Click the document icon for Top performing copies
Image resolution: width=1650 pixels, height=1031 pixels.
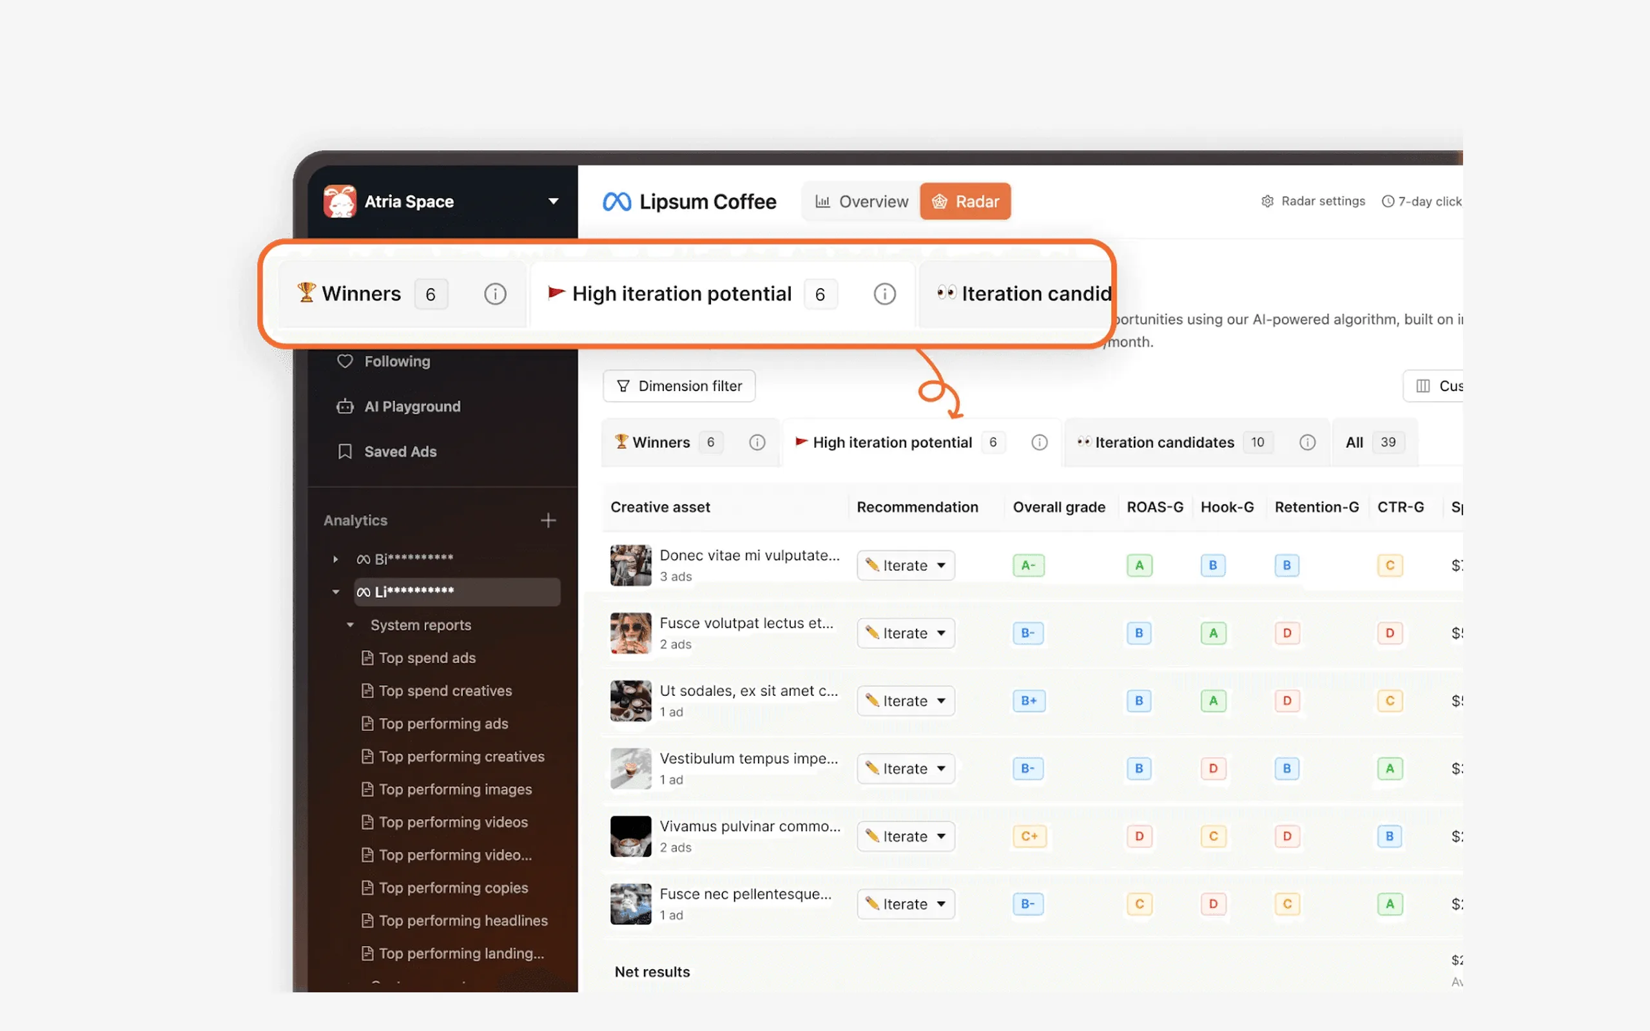point(367,888)
